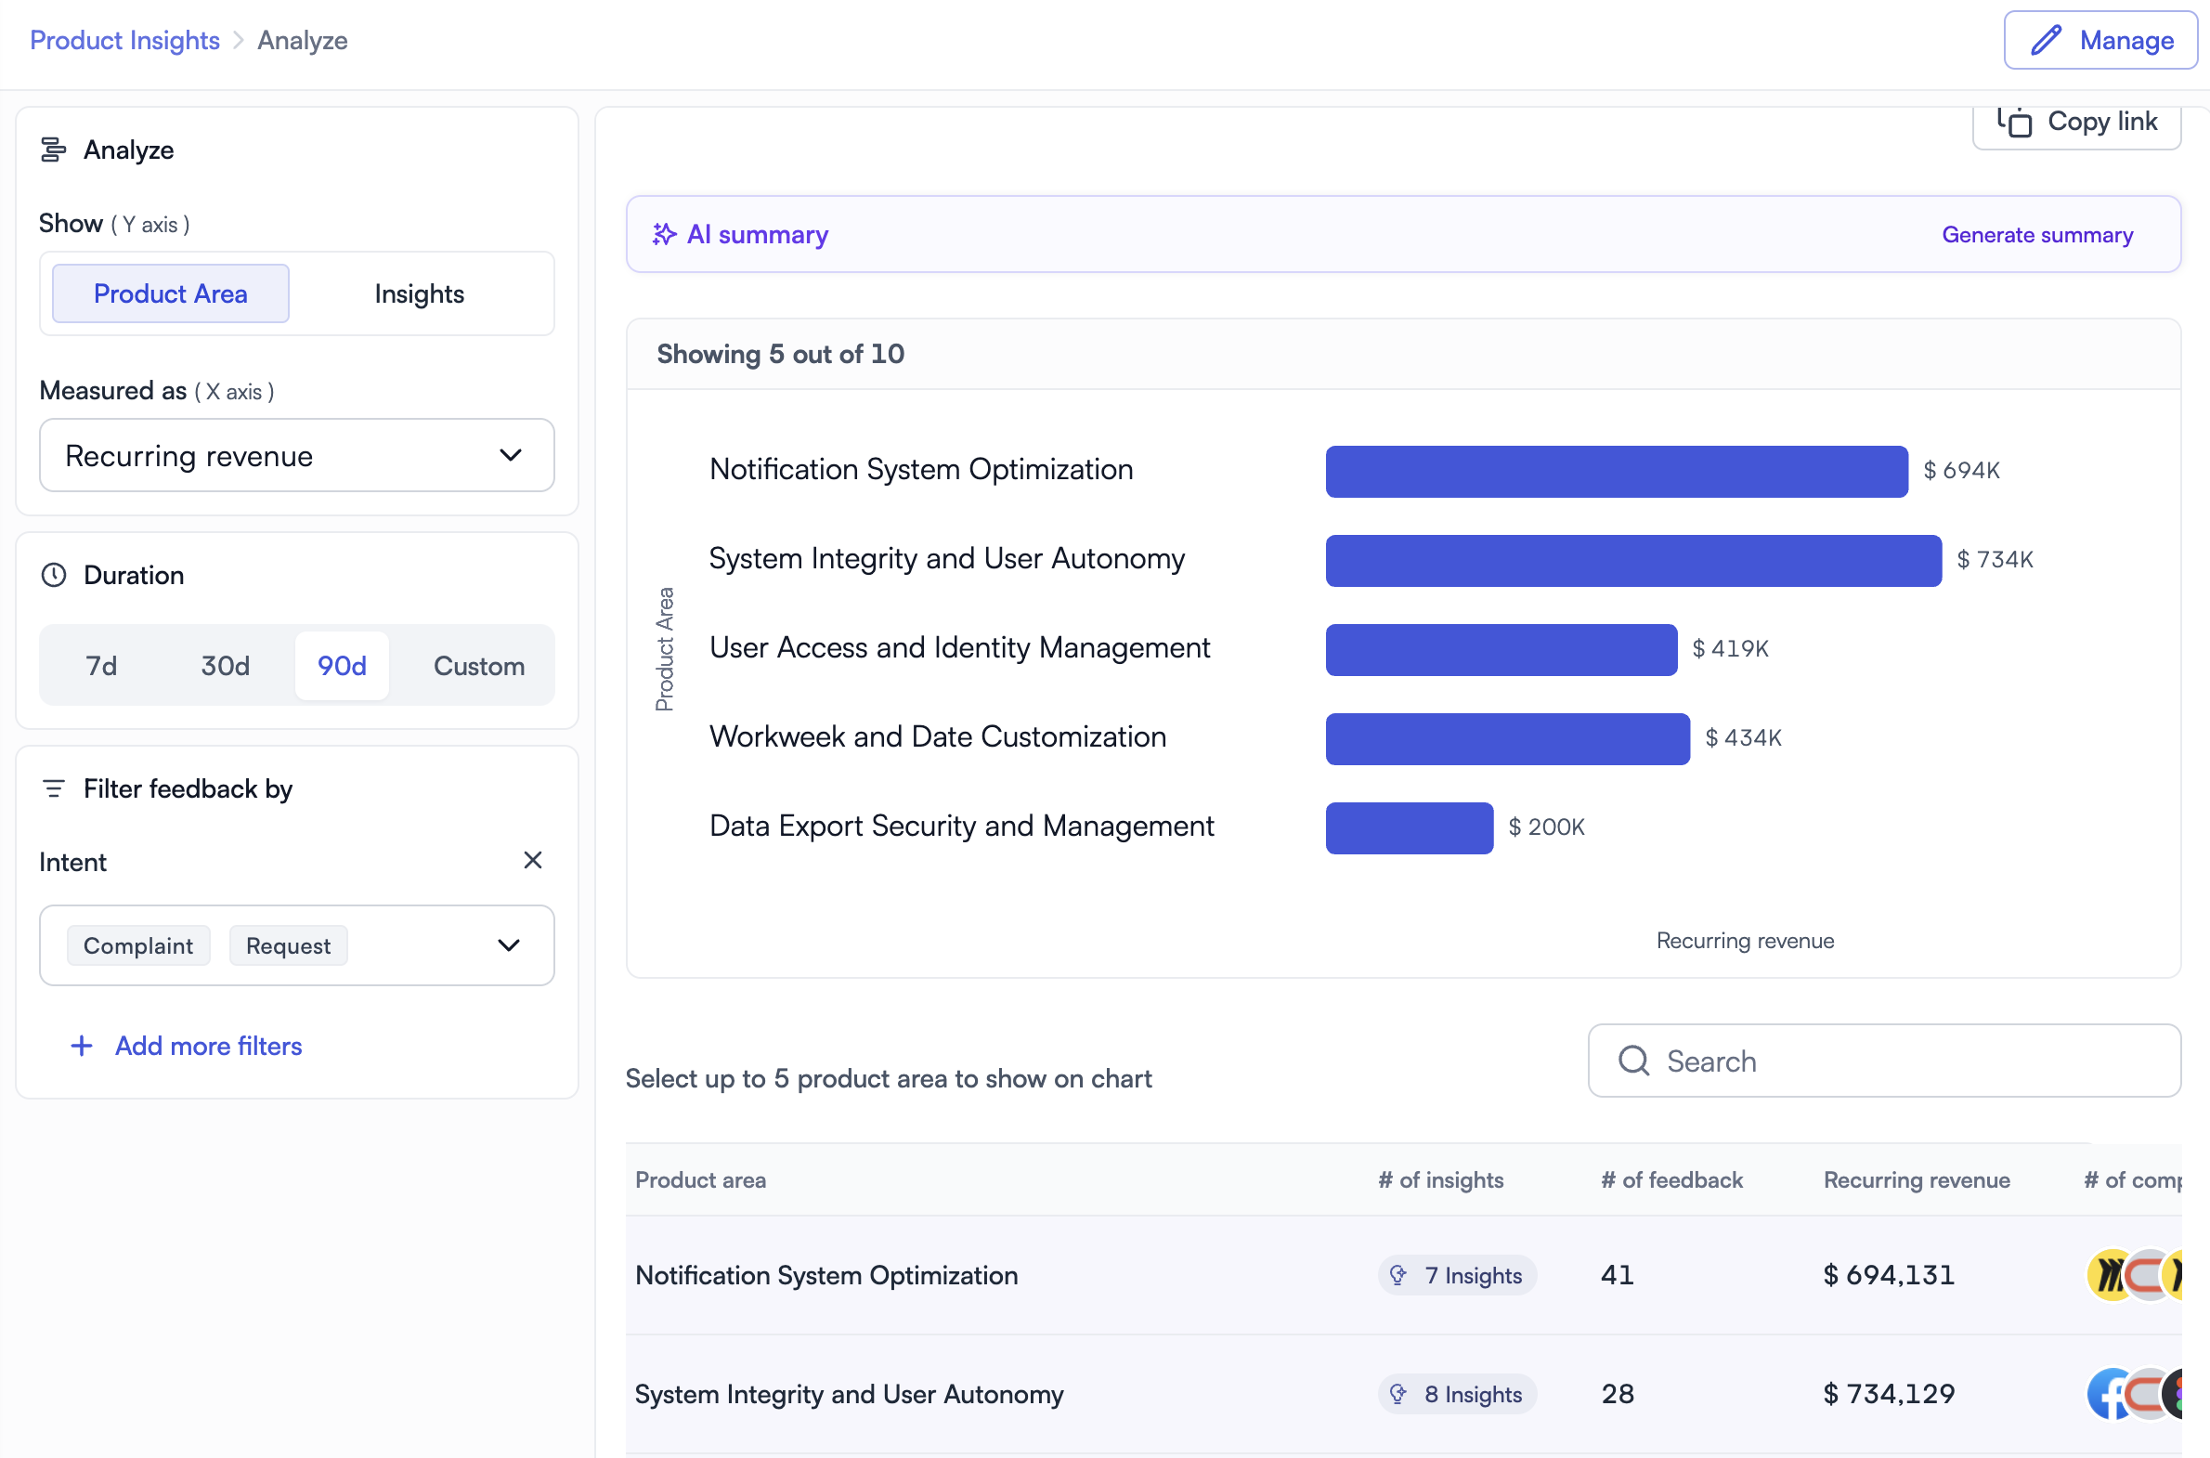Click the 8 Insights badge
The height and width of the screenshot is (1458, 2210).
click(x=1457, y=1394)
